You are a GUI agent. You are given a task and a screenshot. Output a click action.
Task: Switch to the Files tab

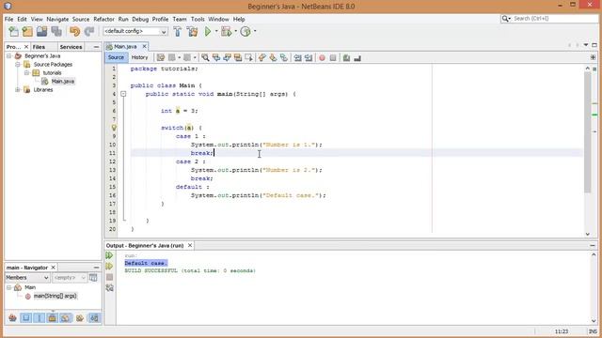click(x=39, y=47)
